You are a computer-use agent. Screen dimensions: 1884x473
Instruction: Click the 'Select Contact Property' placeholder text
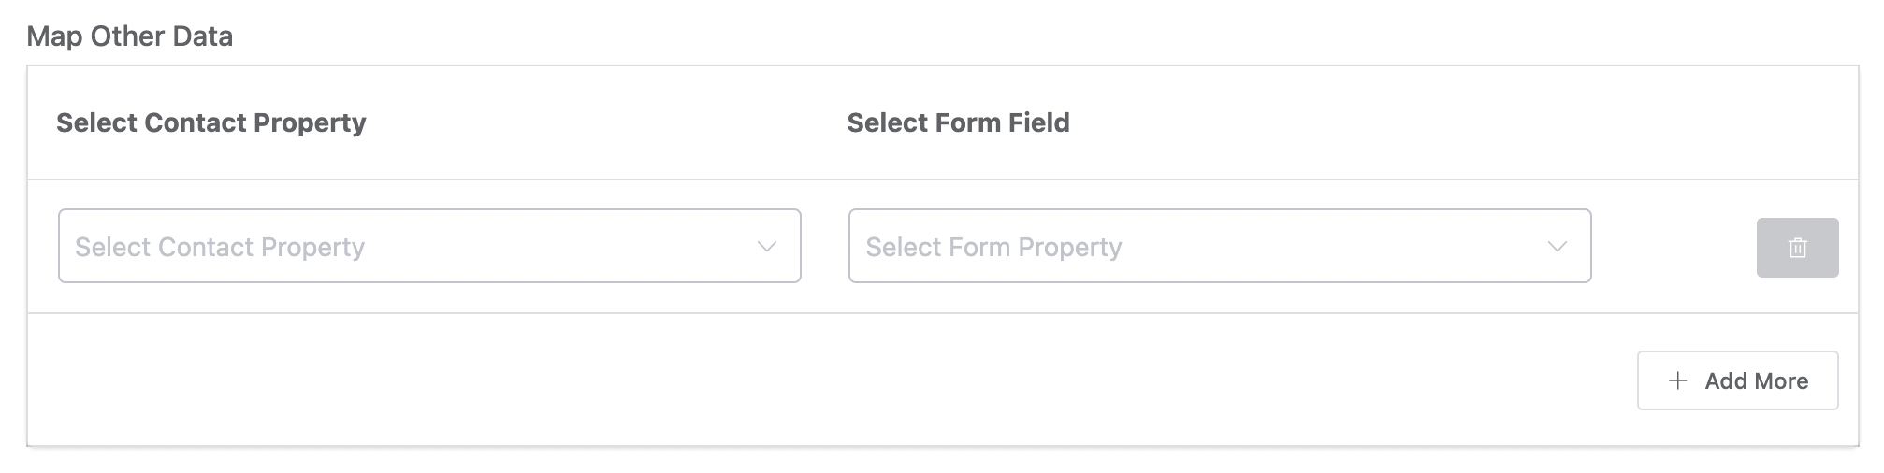point(220,247)
